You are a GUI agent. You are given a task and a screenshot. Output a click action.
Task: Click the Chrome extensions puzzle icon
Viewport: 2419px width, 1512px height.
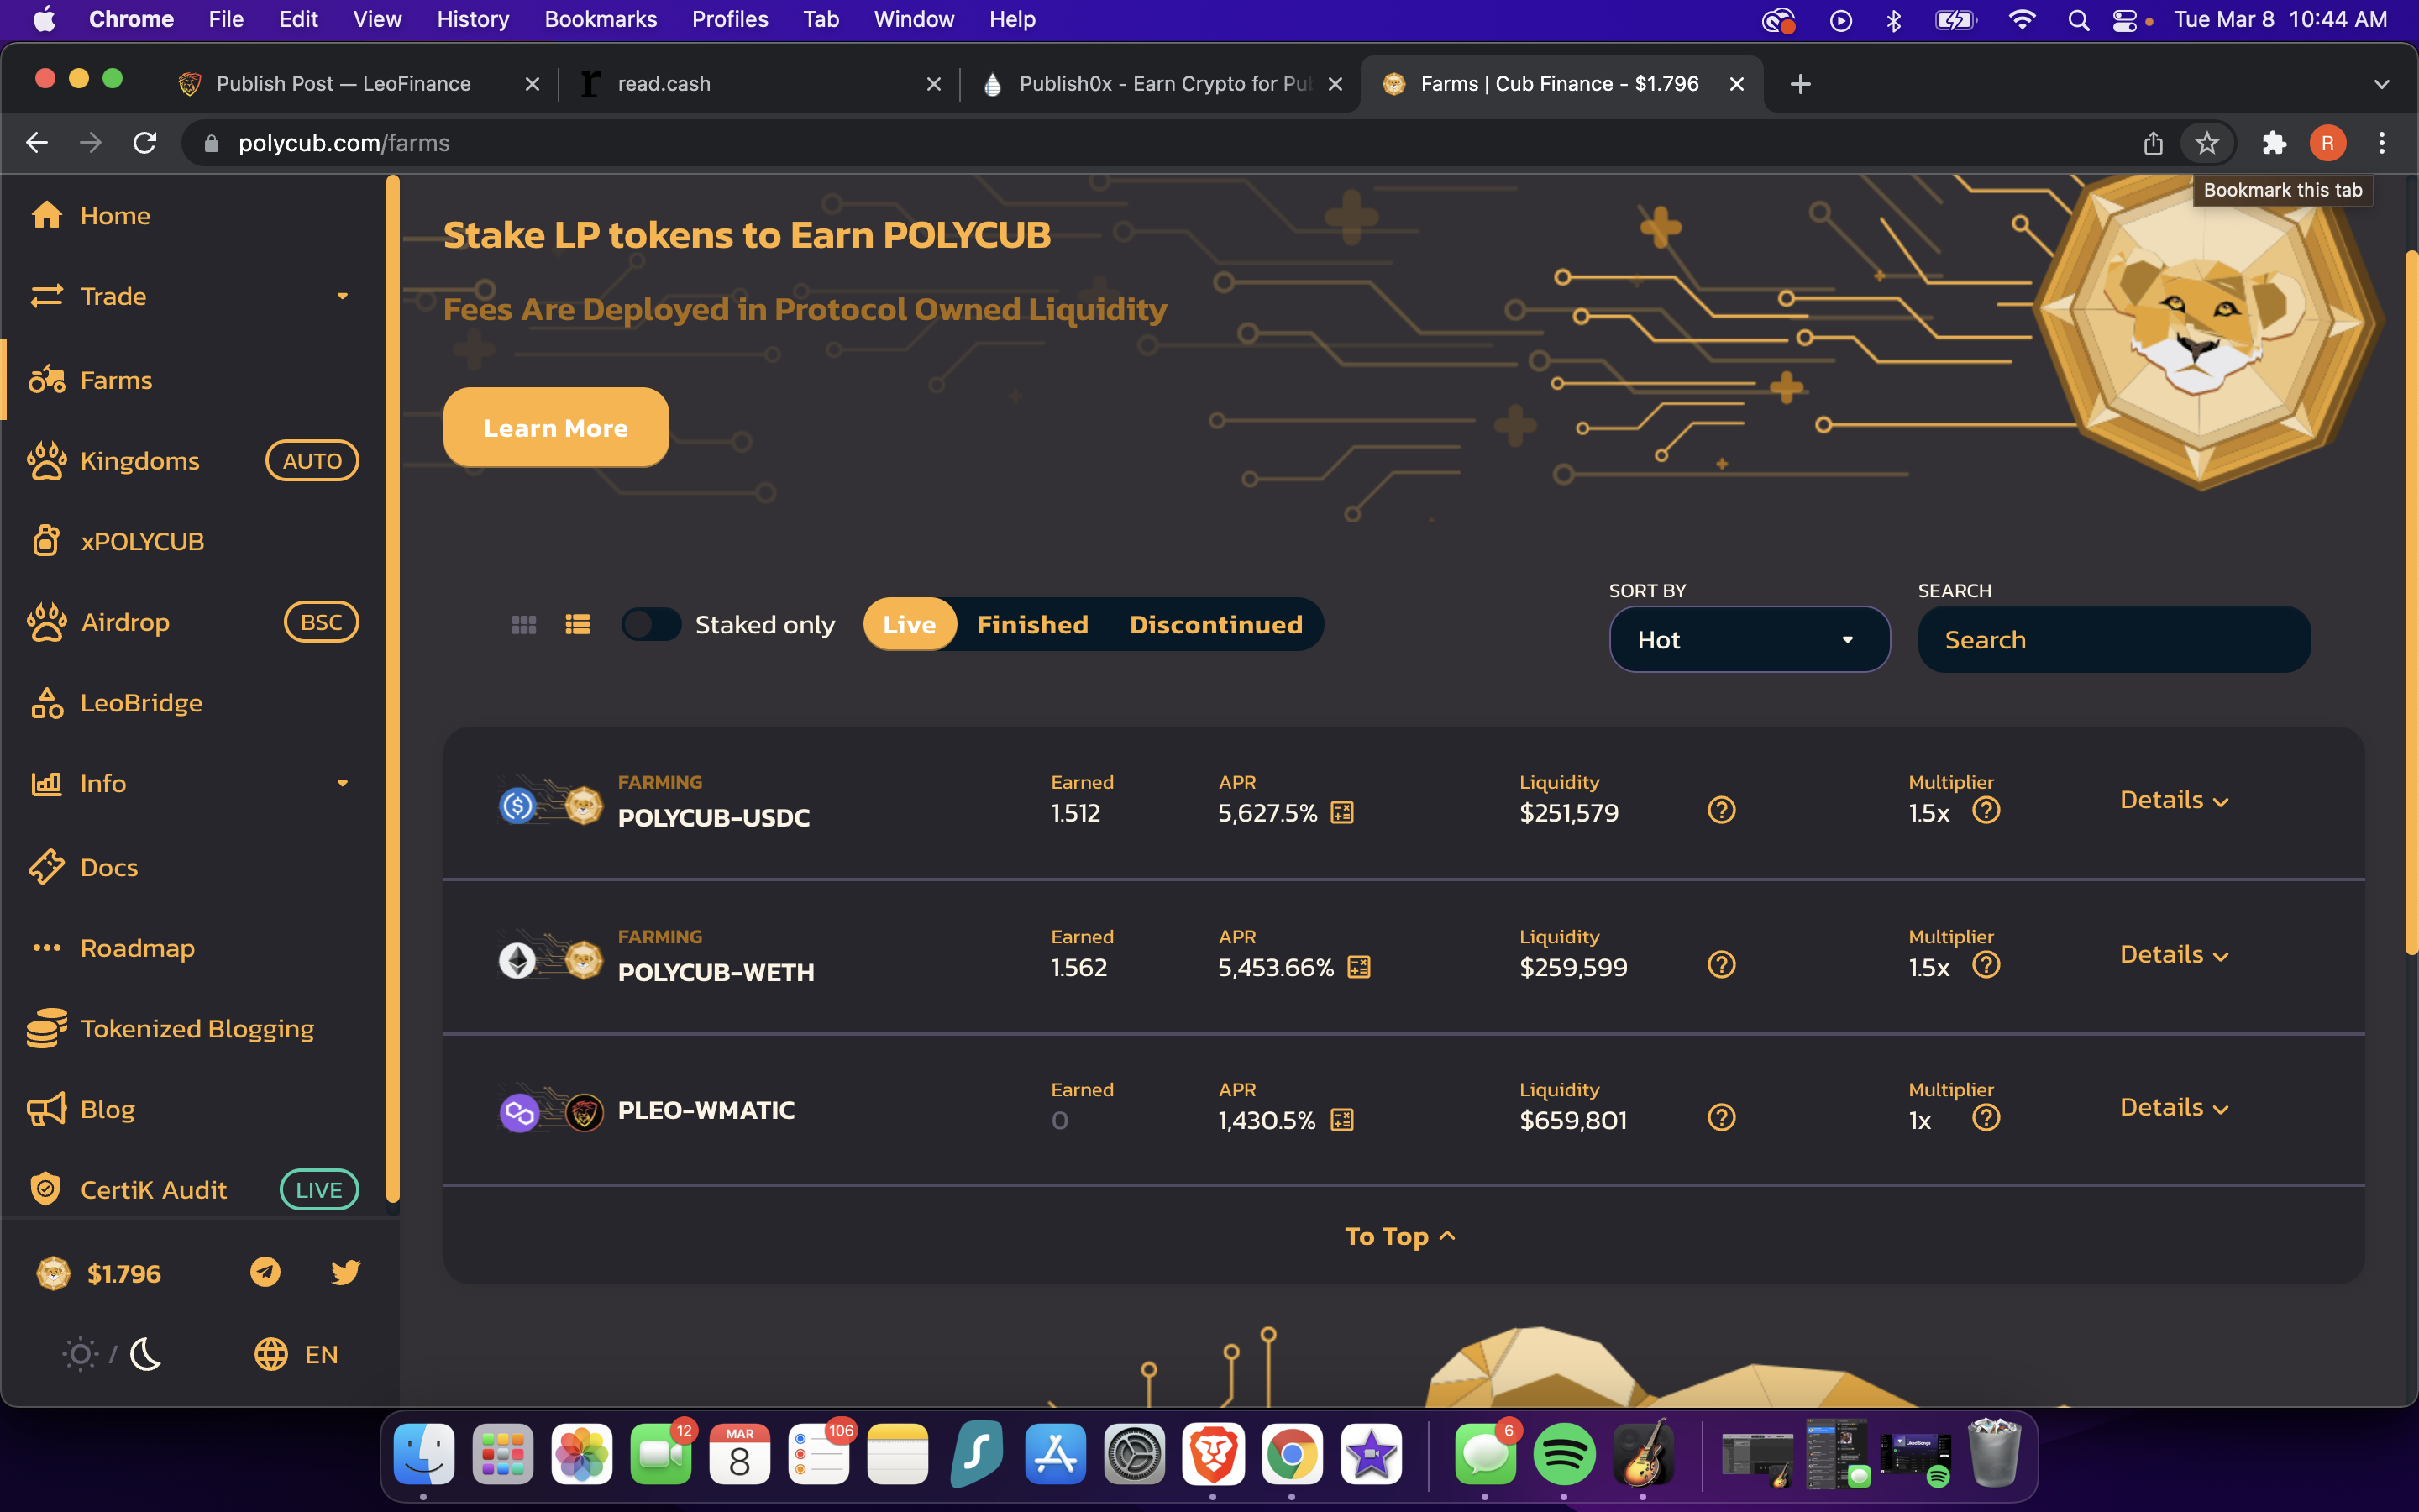[2274, 143]
